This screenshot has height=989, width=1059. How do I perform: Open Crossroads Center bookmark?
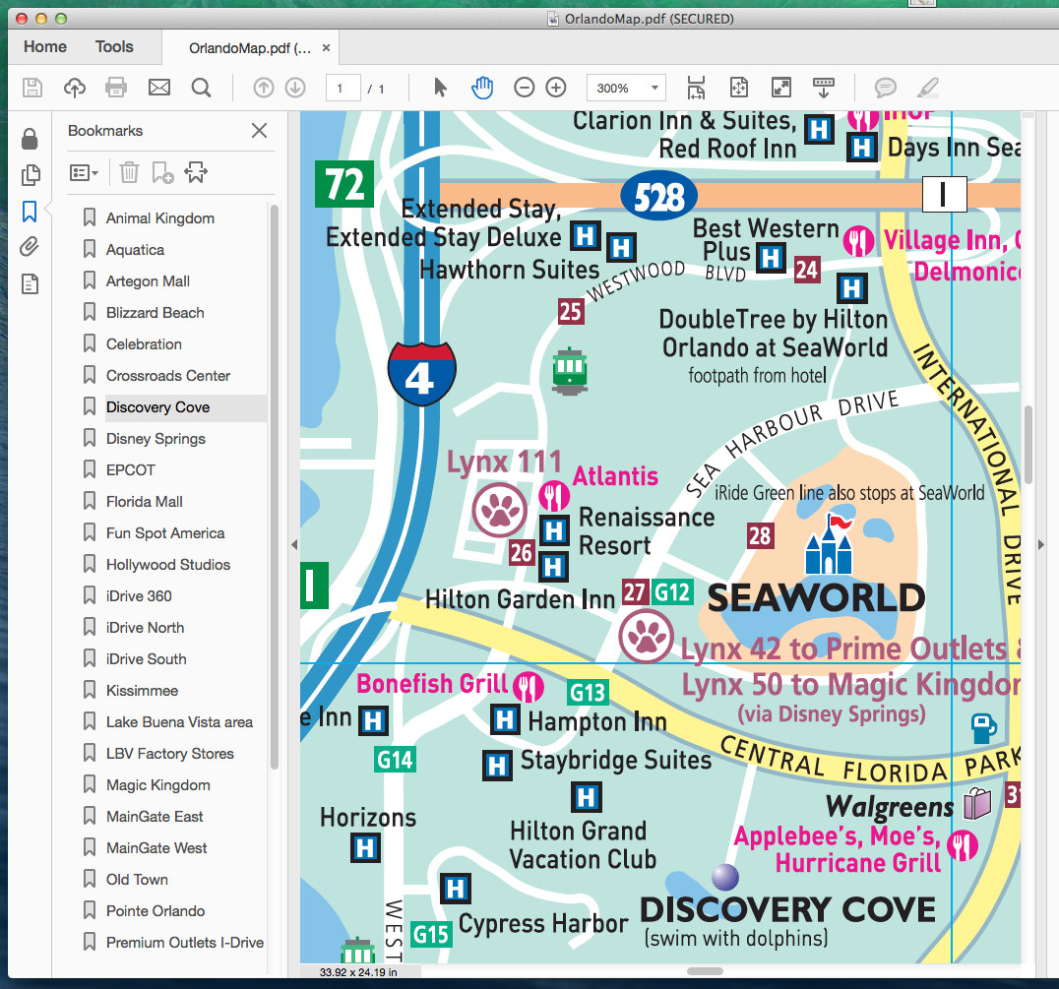(168, 375)
